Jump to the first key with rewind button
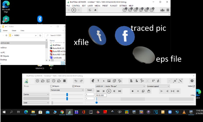203x122 pixels. [x=98, y=91]
